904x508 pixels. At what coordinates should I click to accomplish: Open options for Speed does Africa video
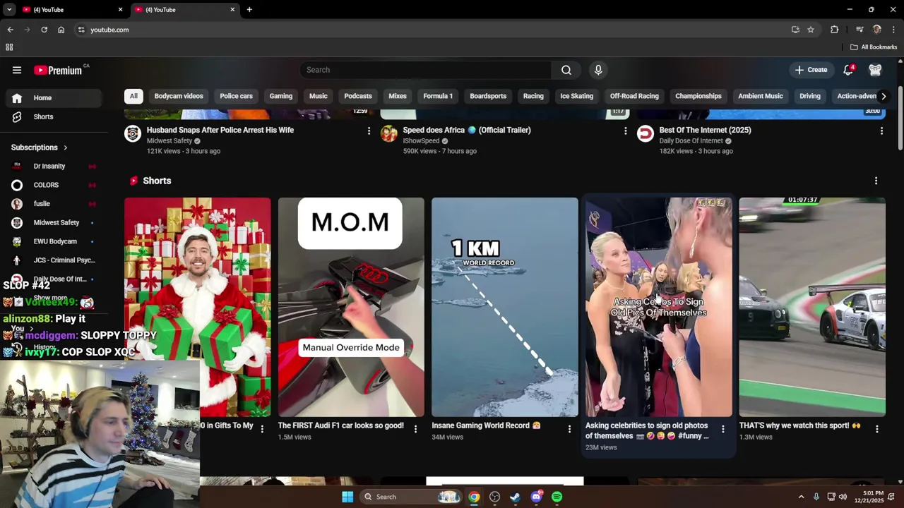coord(625,131)
